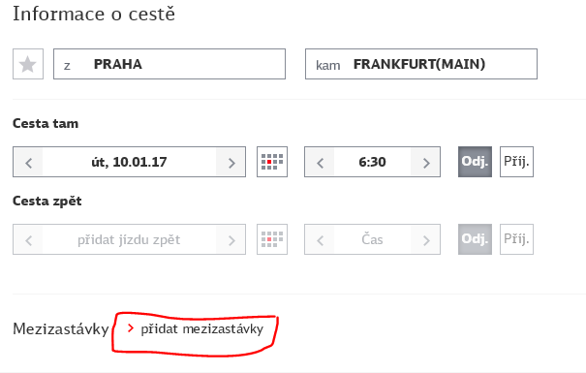Click the return Čas time field
The height and width of the screenshot is (373, 586).
click(x=372, y=239)
